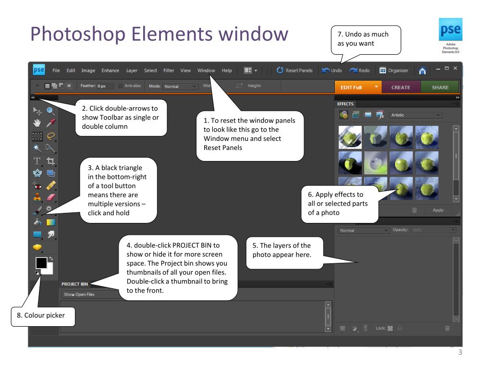The image size is (492, 369).
Task: Select the Healing Brush bandage tool
Action: point(50,185)
